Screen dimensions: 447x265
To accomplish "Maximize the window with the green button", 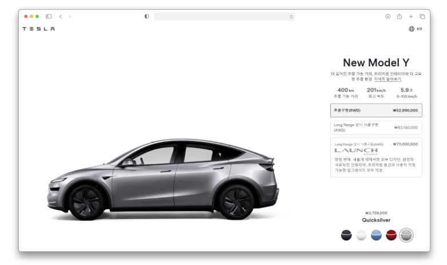I will [37, 17].
